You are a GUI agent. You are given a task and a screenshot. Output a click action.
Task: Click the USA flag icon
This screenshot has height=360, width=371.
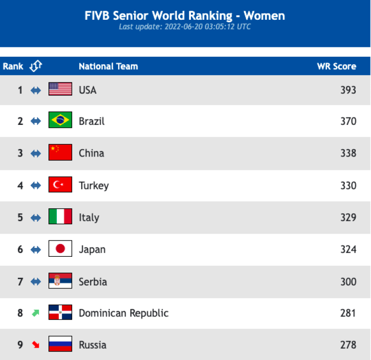coord(60,89)
